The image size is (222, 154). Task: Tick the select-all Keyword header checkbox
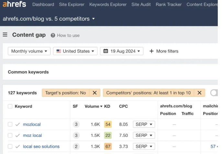point(10,106)
